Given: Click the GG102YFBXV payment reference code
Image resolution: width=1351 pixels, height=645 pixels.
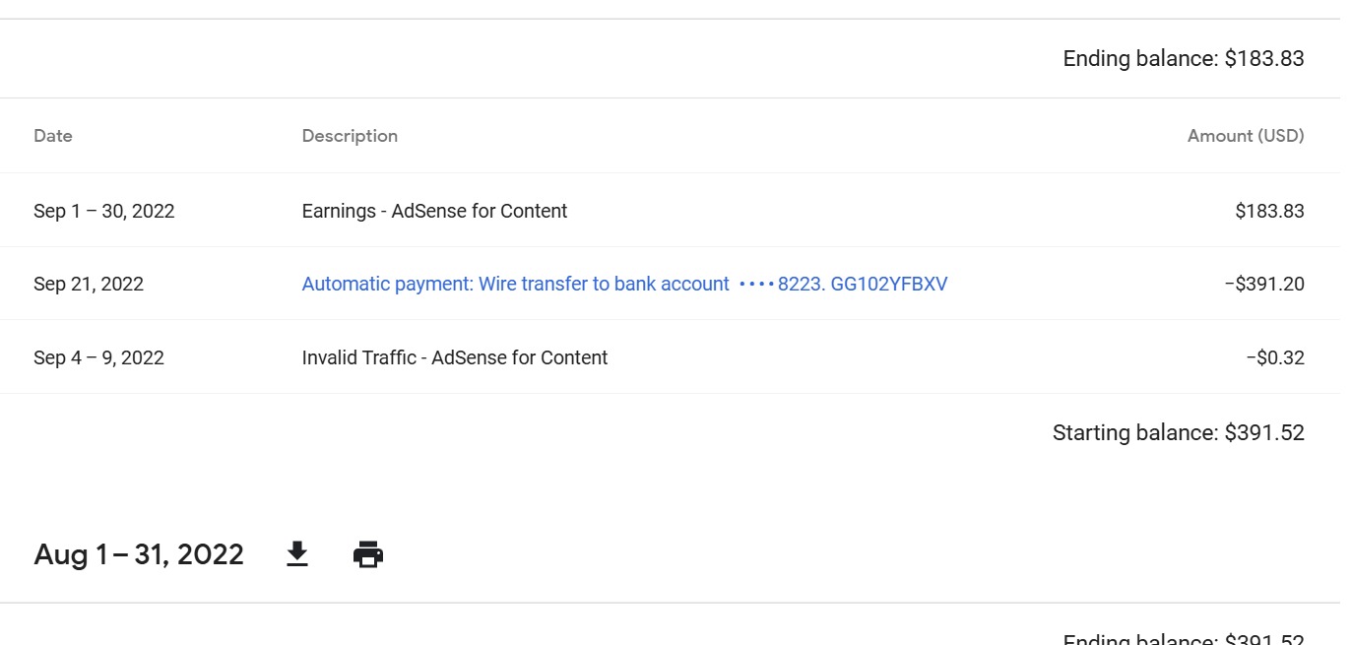Looking at the screenshot, I should pyautogui.click(x=889, y=284).
